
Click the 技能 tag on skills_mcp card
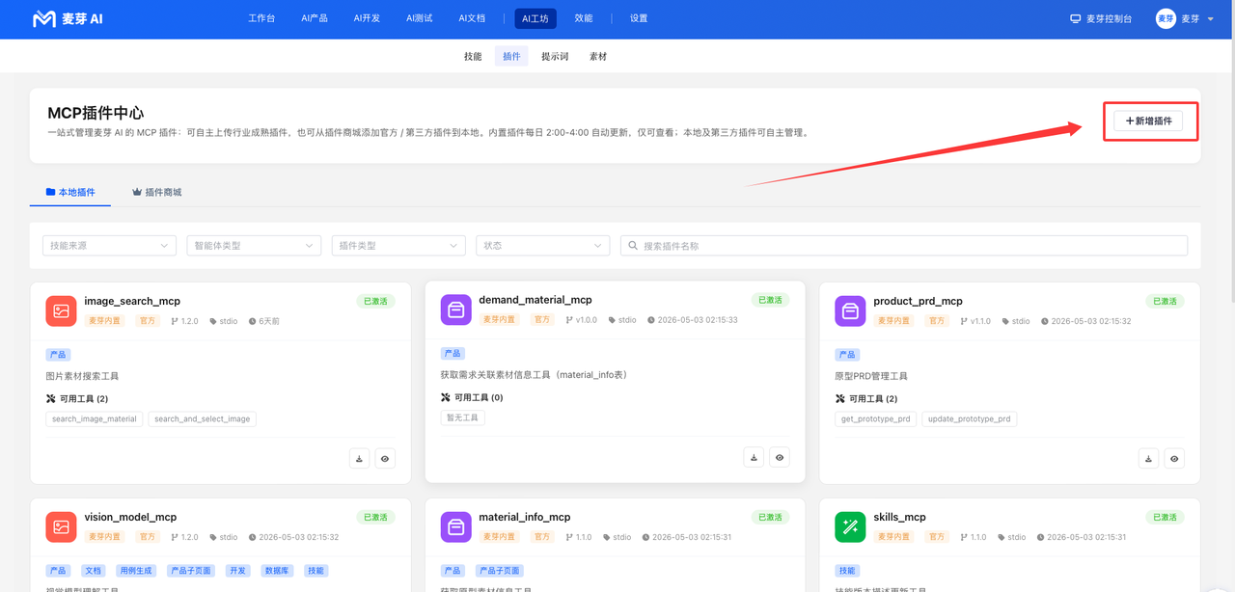point(847,571)
